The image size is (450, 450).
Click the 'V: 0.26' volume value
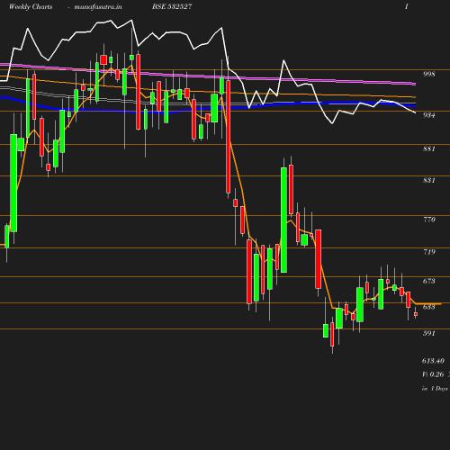click(433, 374)
